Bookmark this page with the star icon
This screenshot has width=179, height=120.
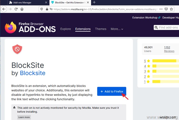click(x=171, y=9)
